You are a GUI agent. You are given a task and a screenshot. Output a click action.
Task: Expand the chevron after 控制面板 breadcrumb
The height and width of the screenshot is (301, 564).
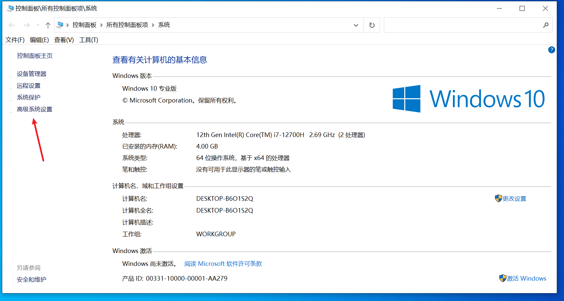click(101, 25)
